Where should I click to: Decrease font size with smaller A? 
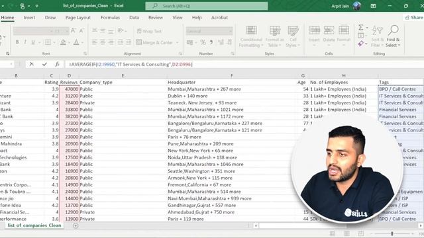pos(81,31)
